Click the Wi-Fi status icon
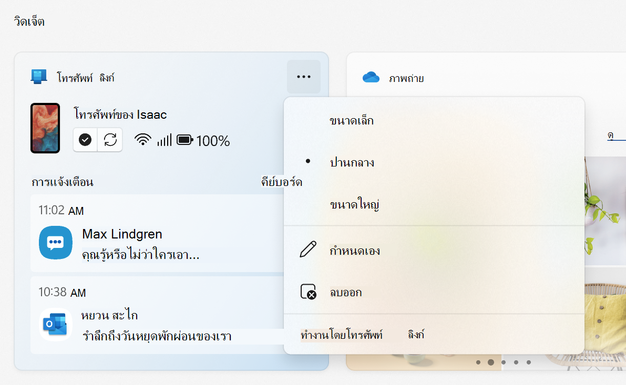 (142, 140)
